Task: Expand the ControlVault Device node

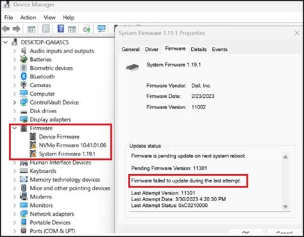Action: pyautogui.click(x=15, y=102)
